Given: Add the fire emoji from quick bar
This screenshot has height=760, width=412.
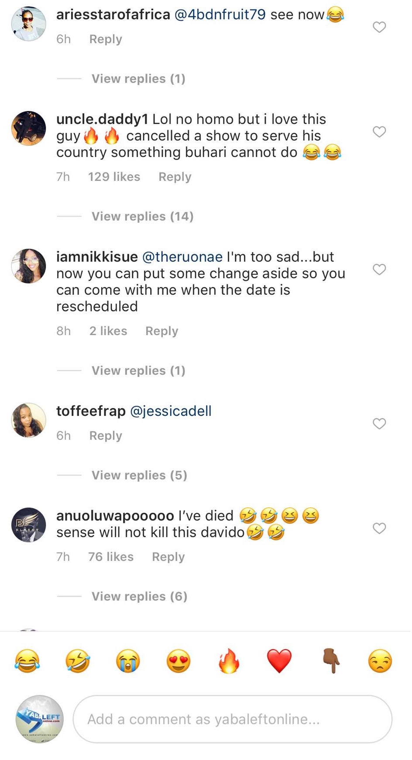Looking at the screenshot, I should click(229, 660).
